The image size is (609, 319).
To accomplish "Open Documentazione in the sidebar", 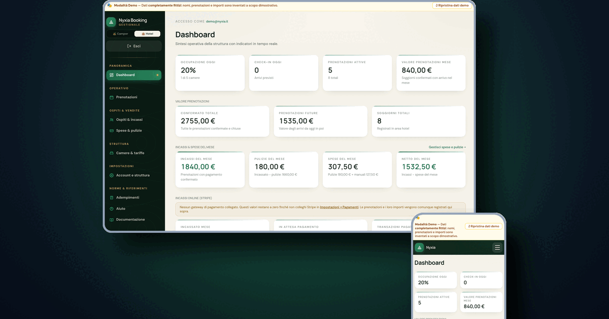I will [x=134, y=220].
